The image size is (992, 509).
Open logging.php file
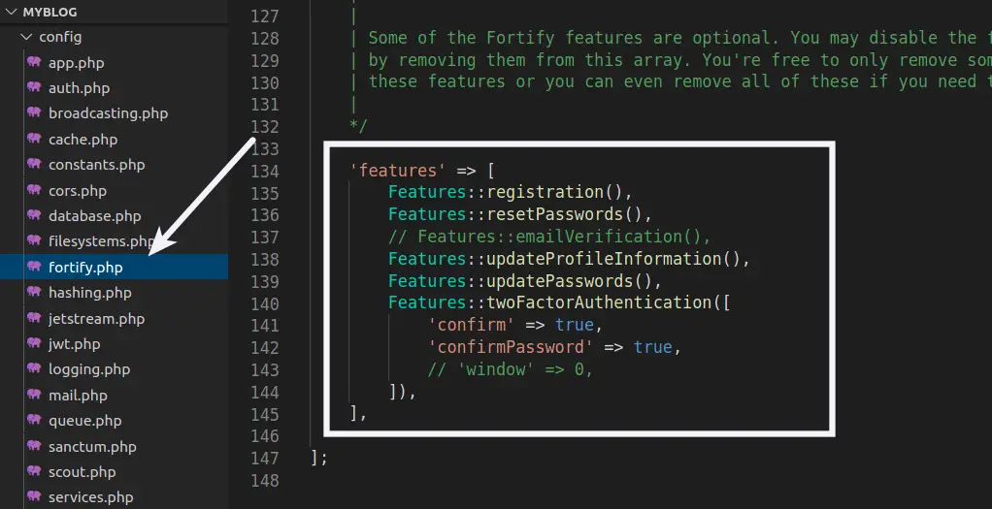pyautogui.click(x=89, y=368)
